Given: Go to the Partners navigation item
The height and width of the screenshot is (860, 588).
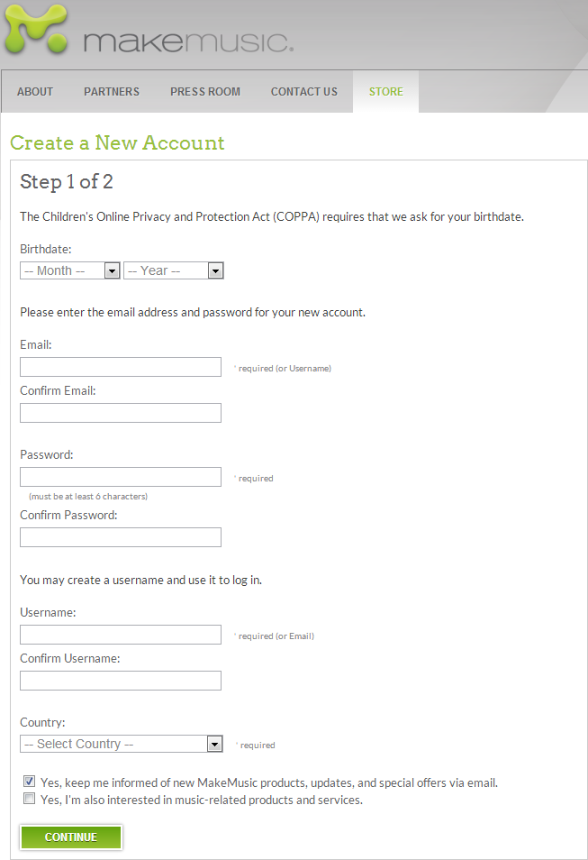Looking at the screenshot, I should (x=112, y=92).
